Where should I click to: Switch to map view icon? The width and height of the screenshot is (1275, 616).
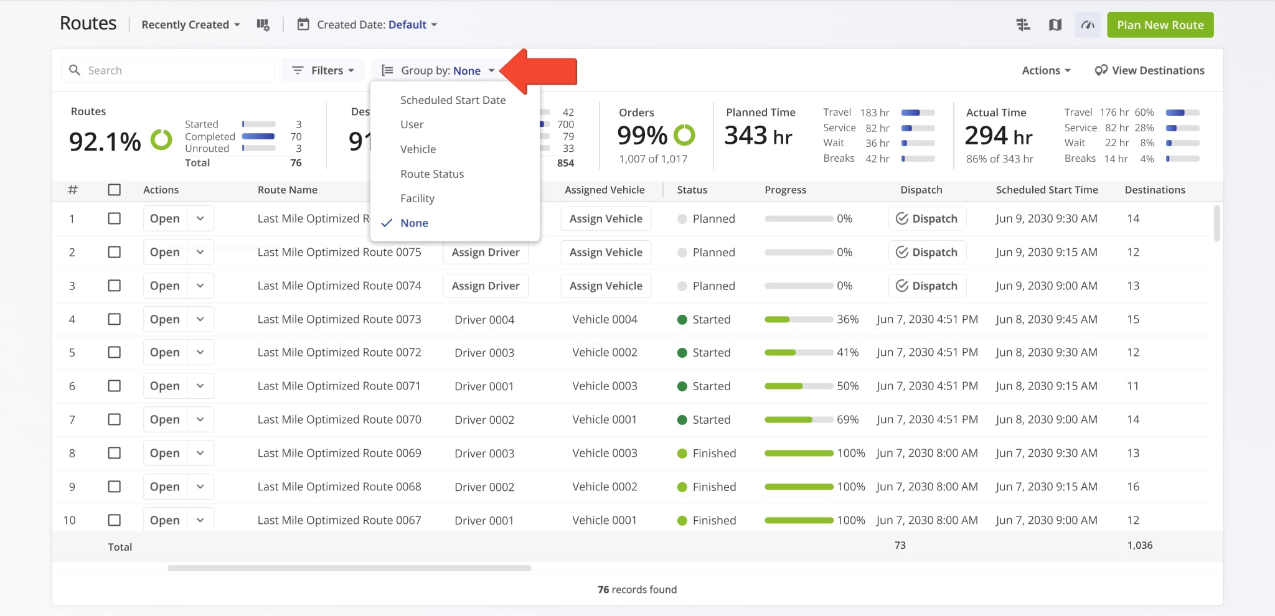pos(1055,25)
